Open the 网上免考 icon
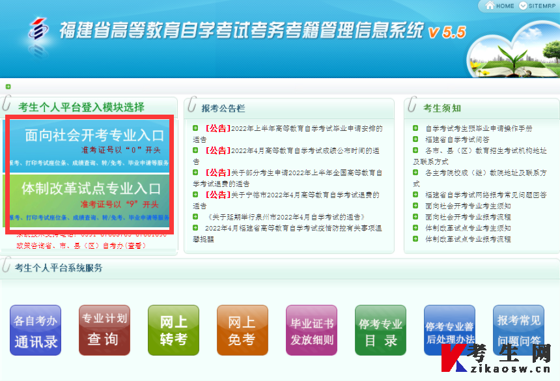560x381 pixels. coord(242,330)
